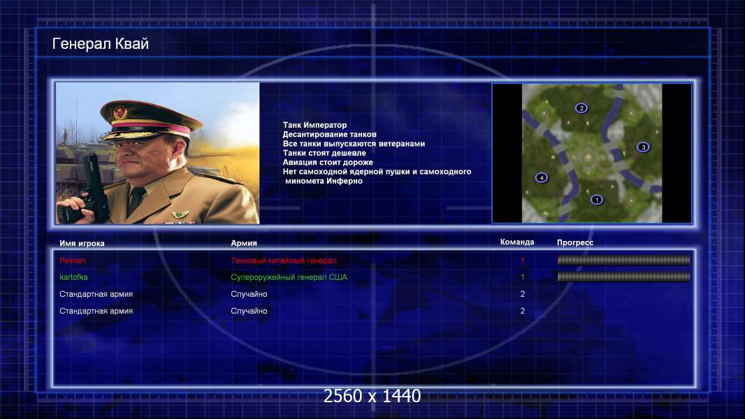
Task: Click 'Суперъоружейный генерал США' army text
Action: tap(289, 277)
